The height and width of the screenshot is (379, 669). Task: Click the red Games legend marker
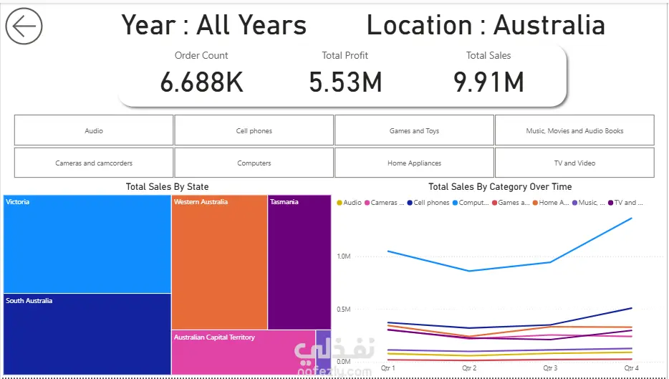[x=494, y=203]
